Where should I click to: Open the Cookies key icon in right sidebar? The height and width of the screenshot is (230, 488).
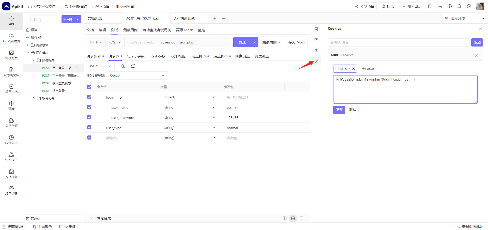316,61
